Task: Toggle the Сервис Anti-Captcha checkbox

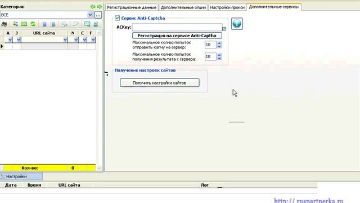Action: coord(117,18)
